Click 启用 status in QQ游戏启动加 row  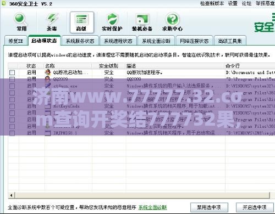[31, 72]
